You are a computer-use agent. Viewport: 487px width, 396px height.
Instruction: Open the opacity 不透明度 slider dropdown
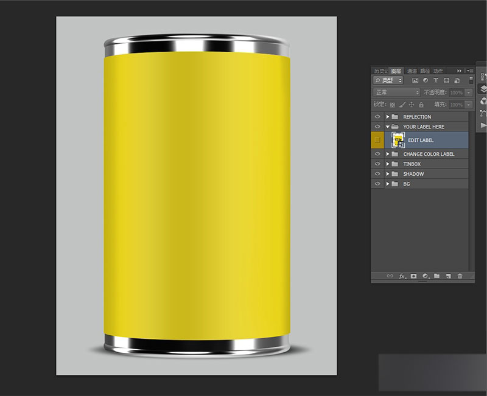(x=469, y=92)
